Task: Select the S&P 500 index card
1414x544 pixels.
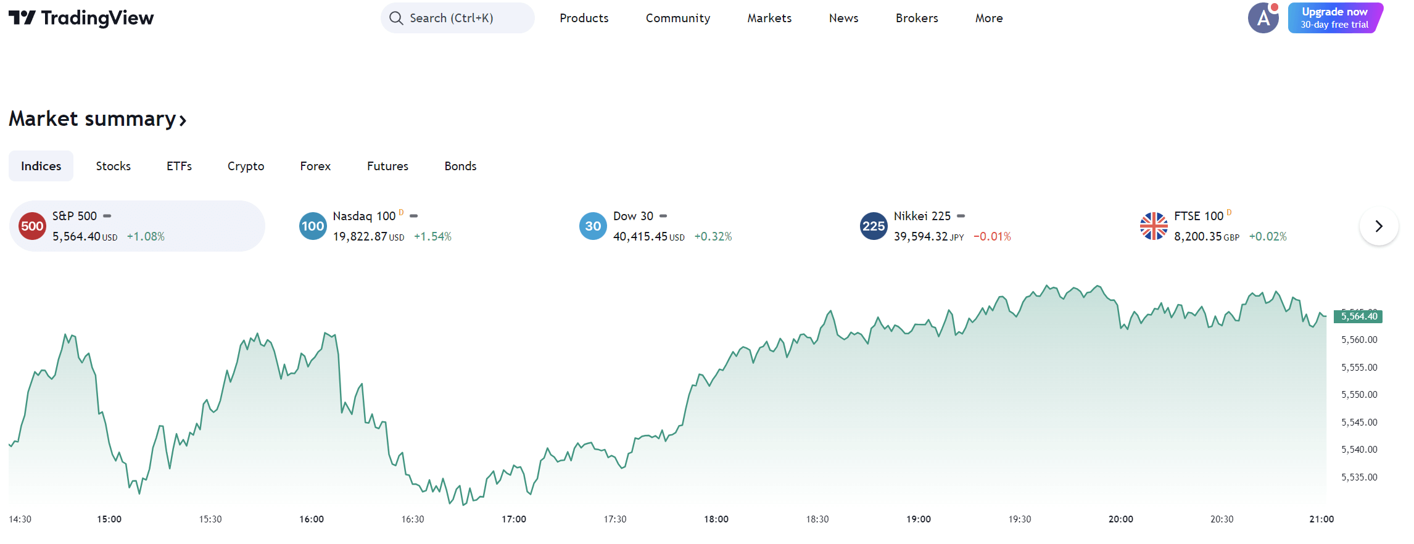Action: pyautogui.click(x=137, y=226)
